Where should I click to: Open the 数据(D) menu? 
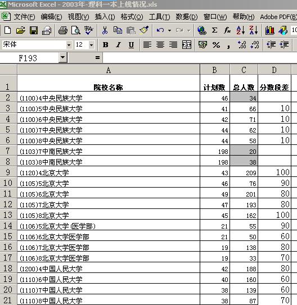pos(187,17)
